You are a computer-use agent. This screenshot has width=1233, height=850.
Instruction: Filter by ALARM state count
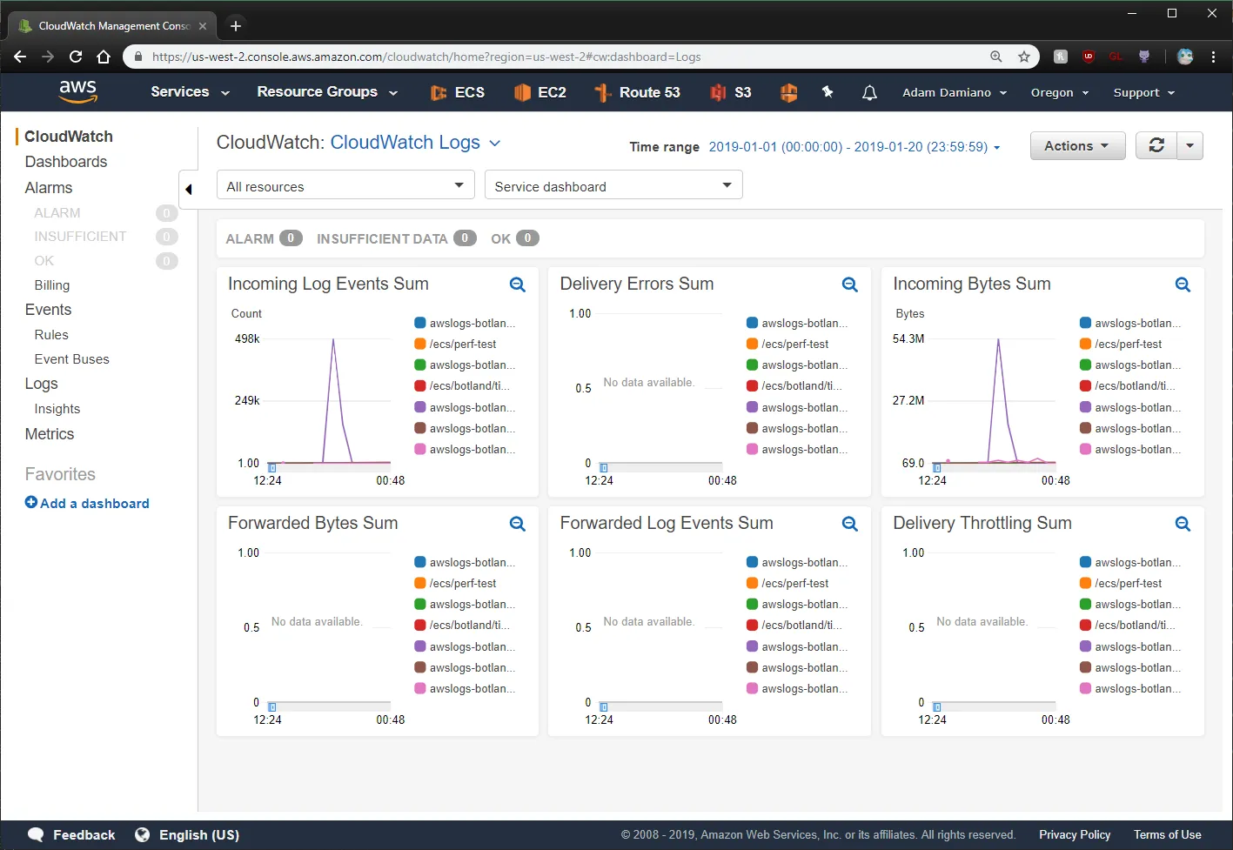264,238
